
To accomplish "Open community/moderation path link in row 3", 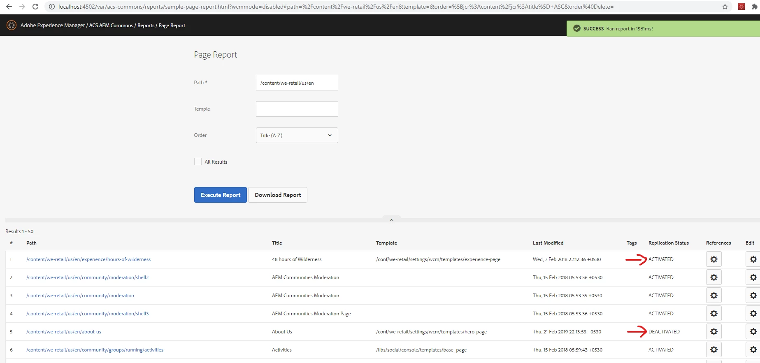I will pyautogui.click(x=80, y=296).
